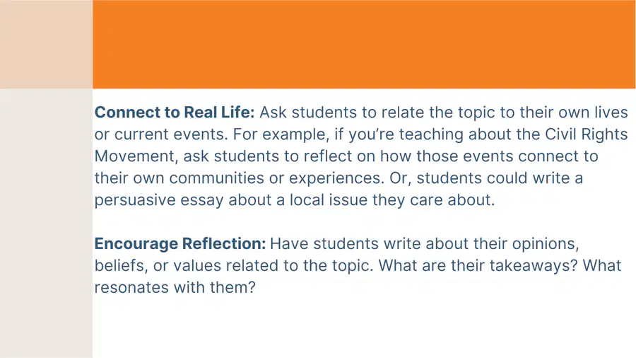Viewport: 636px width, 358px height.
Task: Click the word "opinions,"
Action: pos(546,243)
